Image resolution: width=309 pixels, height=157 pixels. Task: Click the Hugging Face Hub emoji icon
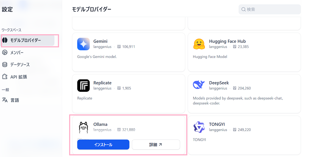199,44
